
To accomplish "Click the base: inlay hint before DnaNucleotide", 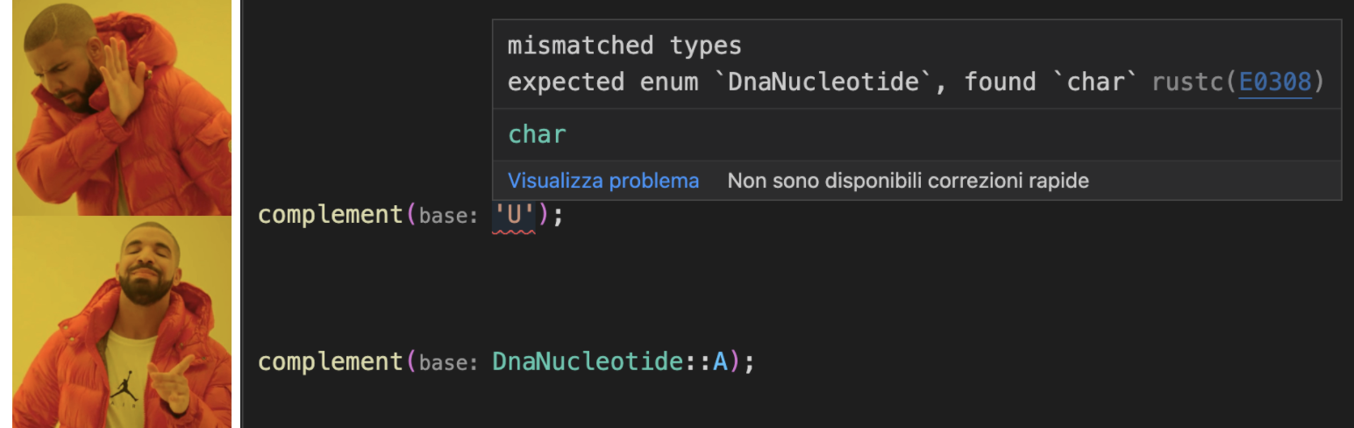I will (x=449, y=362).
